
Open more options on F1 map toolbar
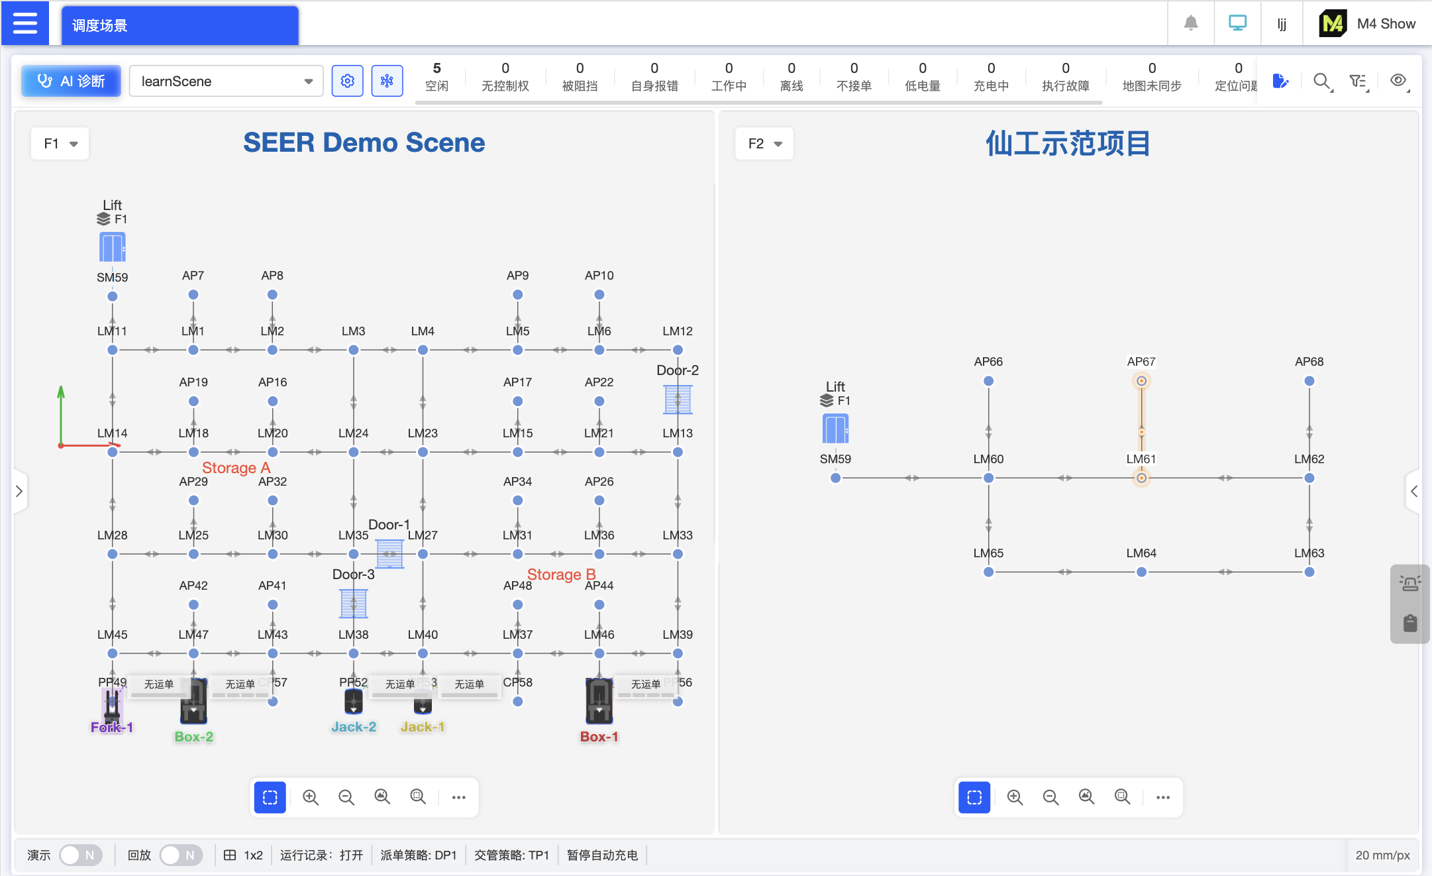coord(458,797)
